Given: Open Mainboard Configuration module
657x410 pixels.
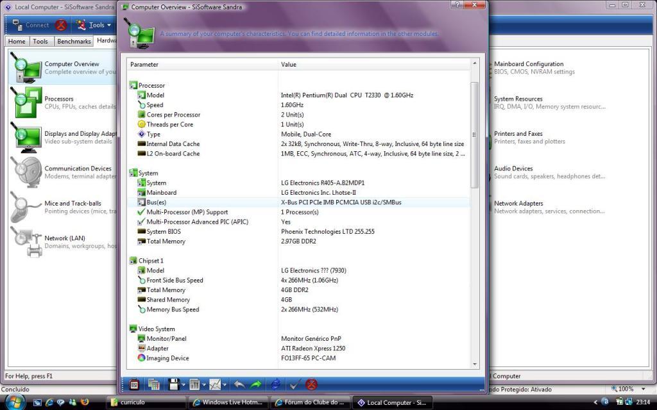Looking at the screenshot, I should pyautogui.click(x=534, y=67).
